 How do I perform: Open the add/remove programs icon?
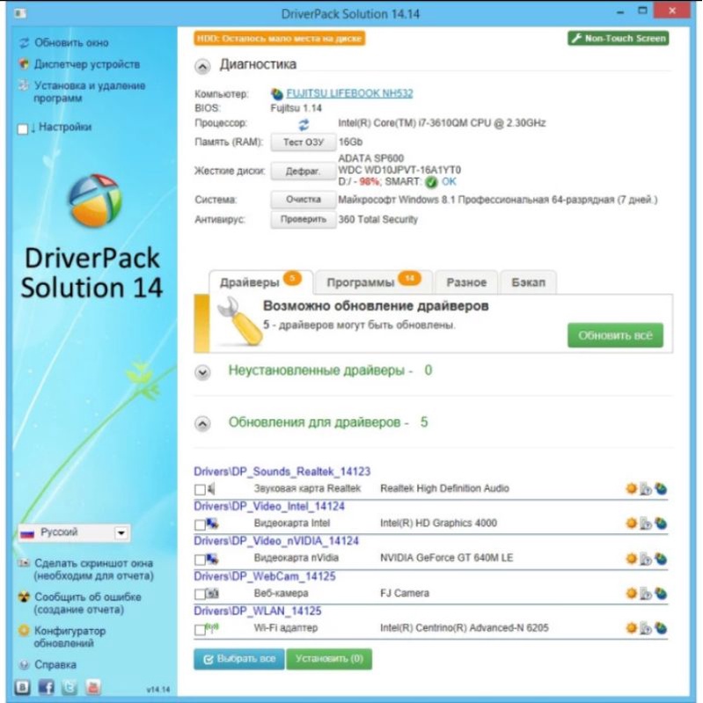coord(24,85)
